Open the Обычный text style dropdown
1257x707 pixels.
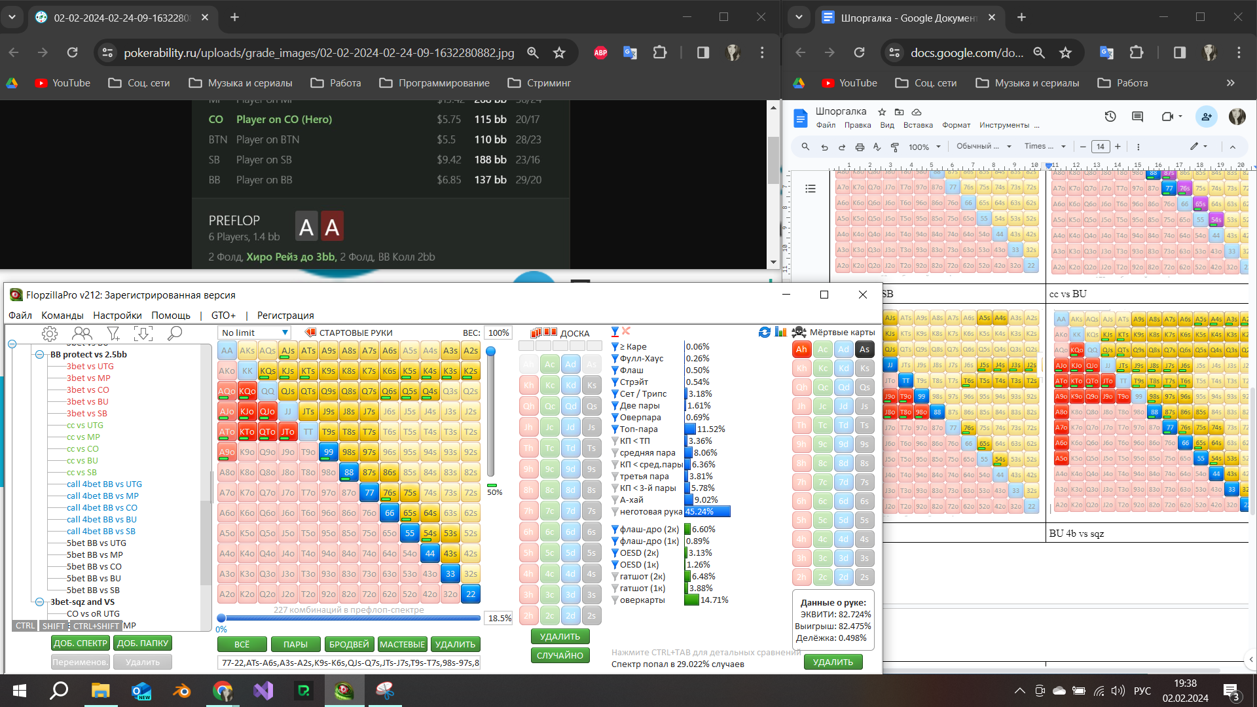click(983, 147)
